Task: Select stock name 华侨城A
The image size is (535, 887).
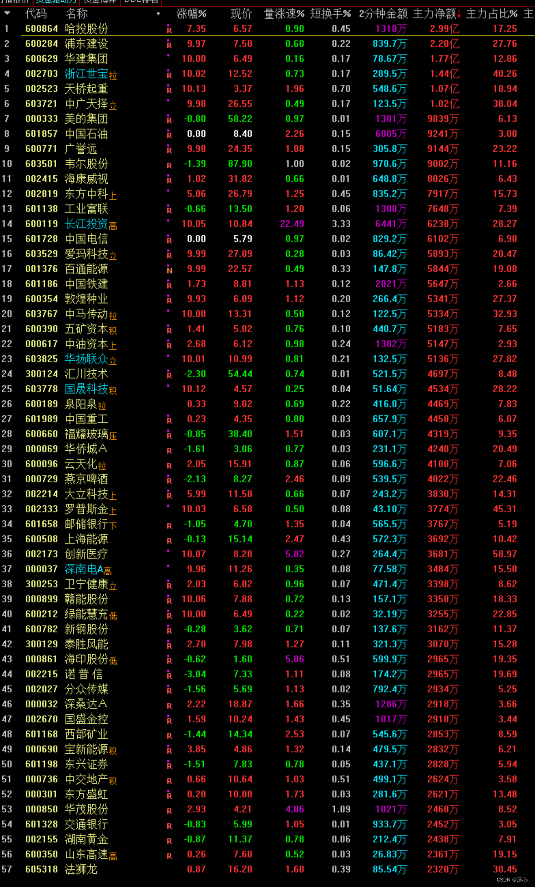Action: tap(86, 449)
